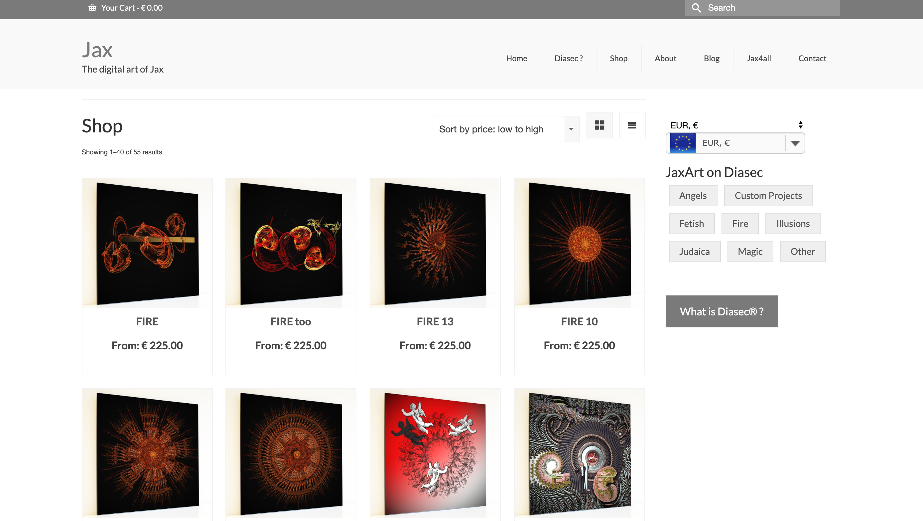View the red angels artwork thumbnail

click(x=435, y=453)
